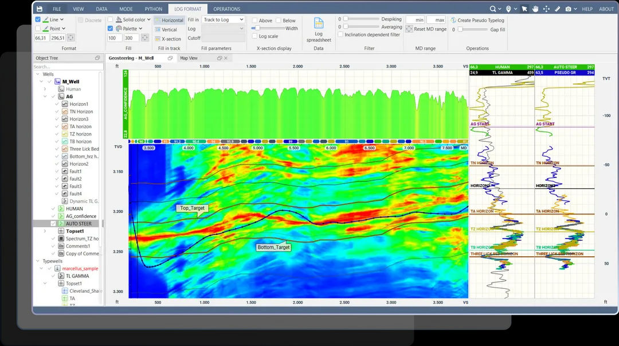
Task: Activate the hand pan tool
Action: click(535, 9)
